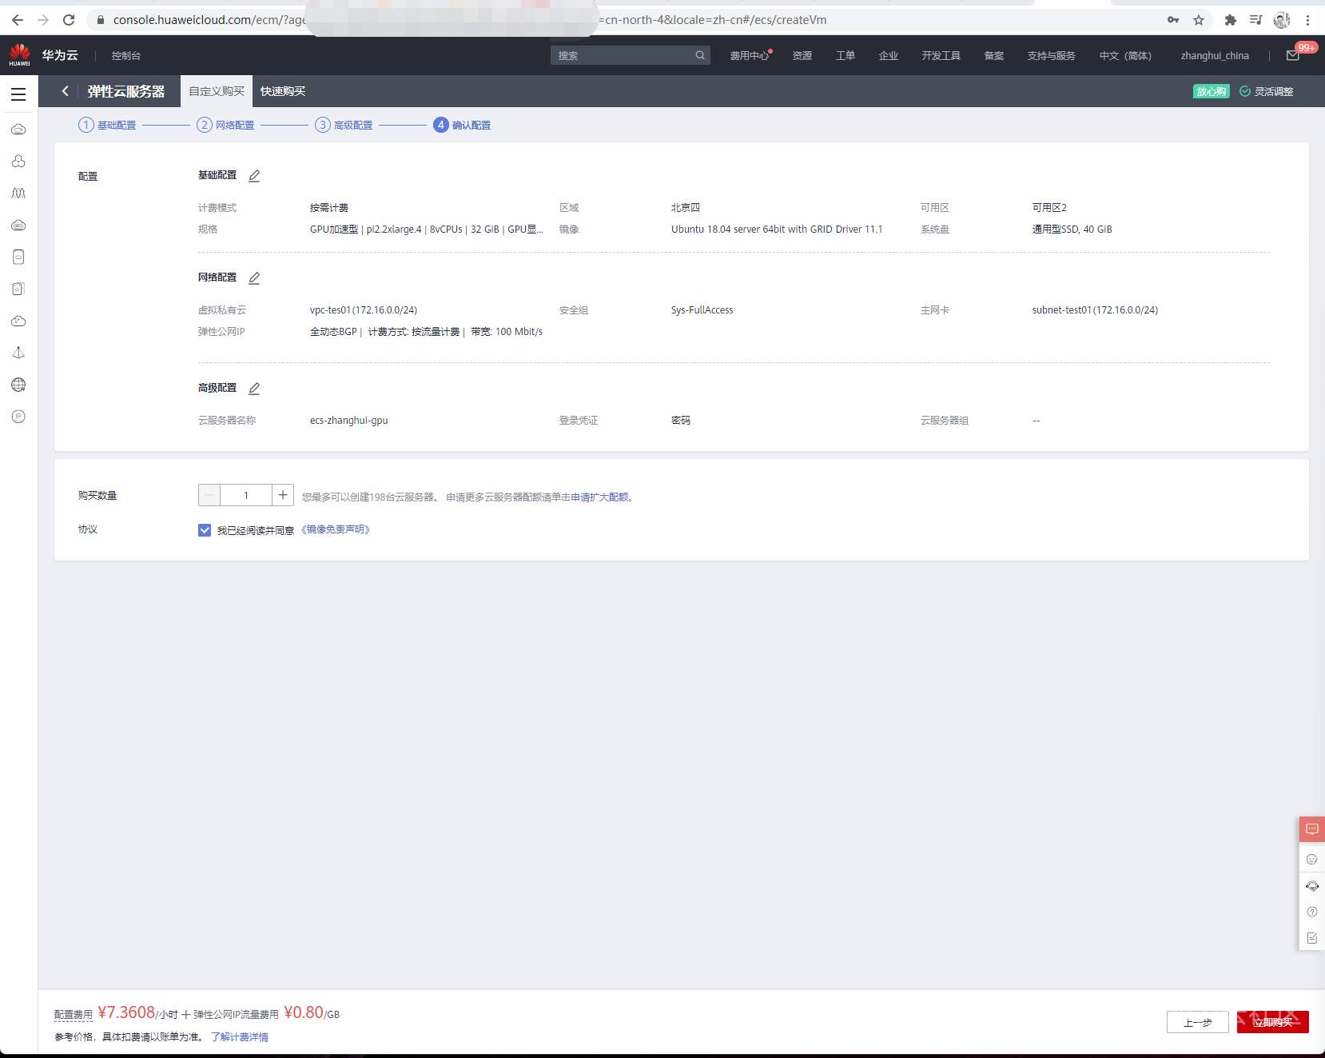Uncheck the 我已经阅读并同意 agreement checkbox
Viewport: 1325px width, 1058px height.
tap(205, 530)
